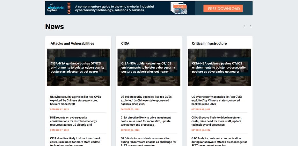
Task: Go to previous news slide arrow
Action: pos(244,26)
